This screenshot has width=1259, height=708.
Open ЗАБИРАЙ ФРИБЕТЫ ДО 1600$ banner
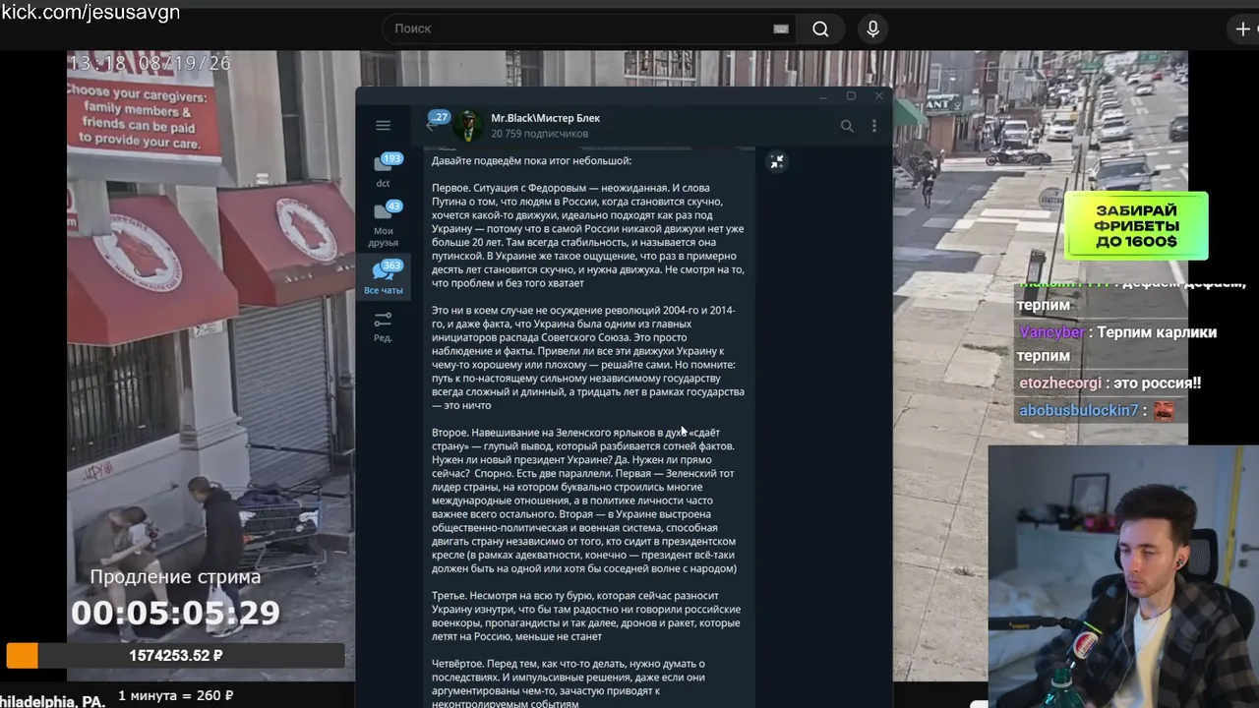coord(1136,226)
